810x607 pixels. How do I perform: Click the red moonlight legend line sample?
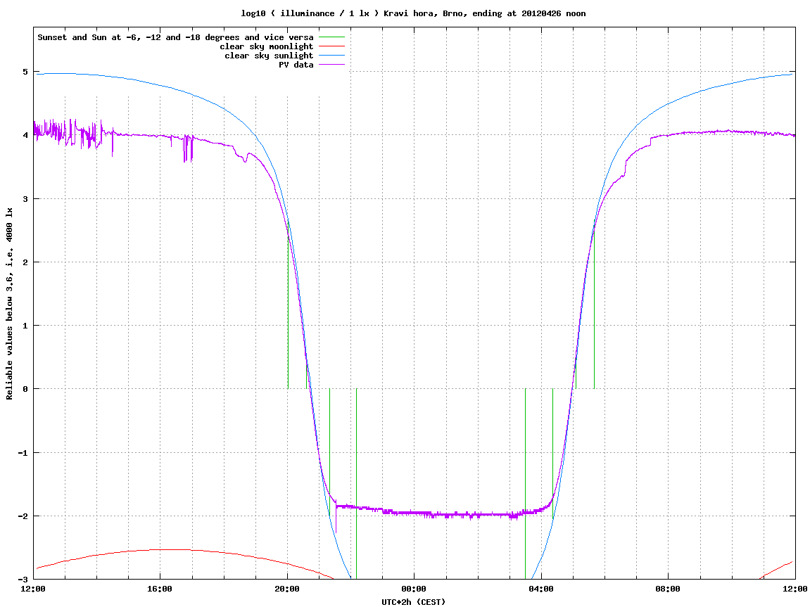click(331, 46)
